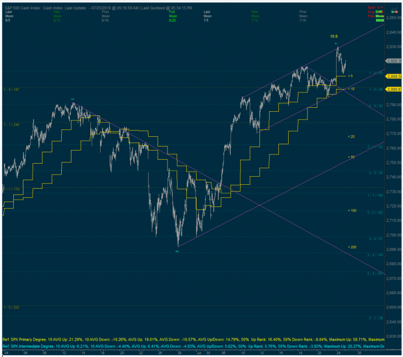Click the '< 200' level marker
403x357 pixels.
(x=352, y=248)
